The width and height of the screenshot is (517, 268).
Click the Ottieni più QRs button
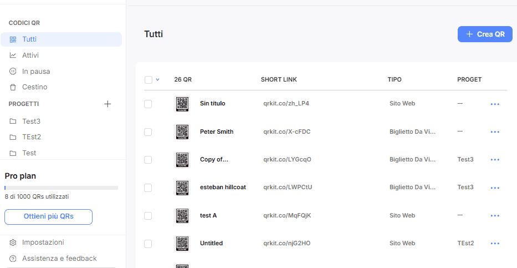[x=48, y=217]
